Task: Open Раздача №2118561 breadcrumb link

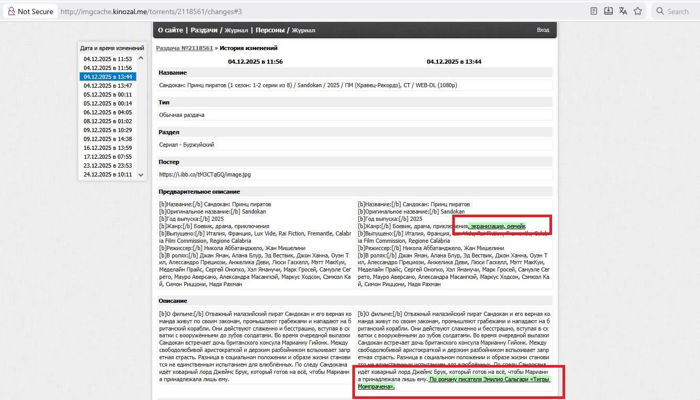Action: coord(185,48)
